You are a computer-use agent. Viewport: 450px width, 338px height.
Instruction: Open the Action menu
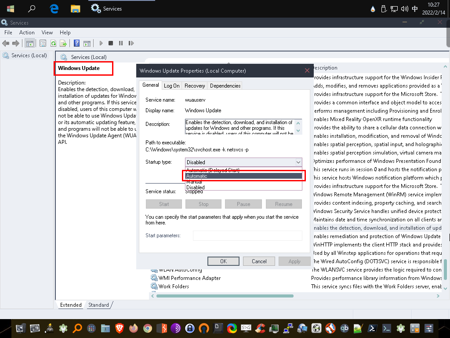click(27, 33)
